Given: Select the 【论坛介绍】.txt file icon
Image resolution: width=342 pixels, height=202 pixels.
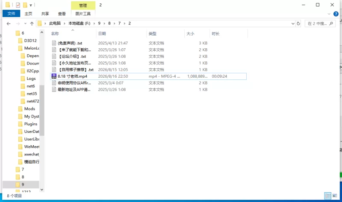Looking at the screenshot, I should tap(54, 56).
